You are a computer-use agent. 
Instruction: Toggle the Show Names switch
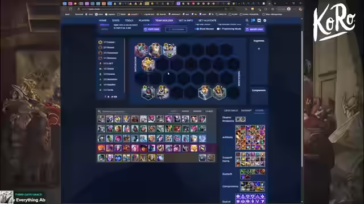197,29
